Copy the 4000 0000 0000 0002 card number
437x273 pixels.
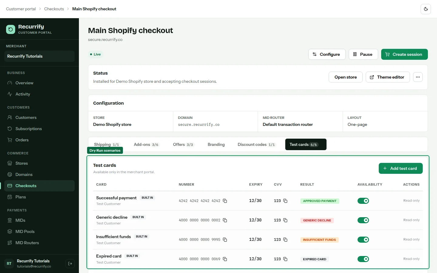pos(225,220)
